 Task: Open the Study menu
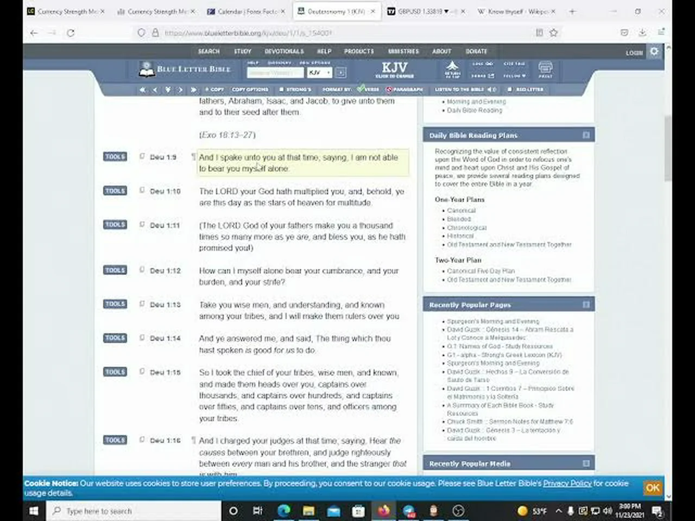click(243, 51)
